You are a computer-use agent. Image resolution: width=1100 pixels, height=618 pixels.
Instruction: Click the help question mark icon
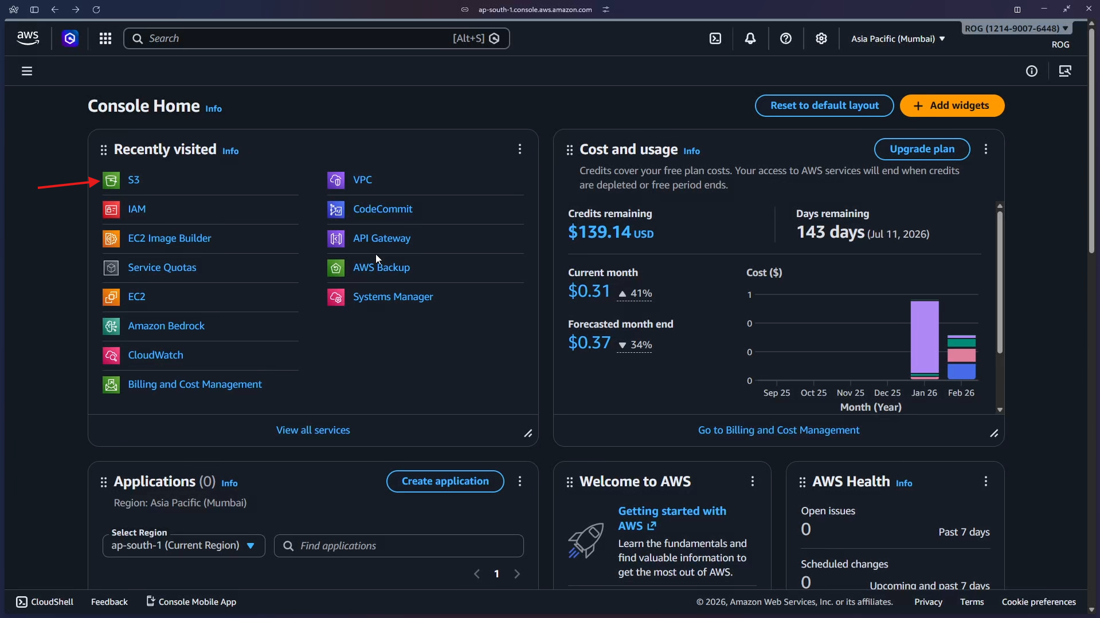pyautogui.click(x=786, y=38)
